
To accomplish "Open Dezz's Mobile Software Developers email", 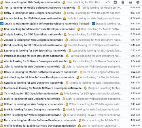I will click(71, 120).
